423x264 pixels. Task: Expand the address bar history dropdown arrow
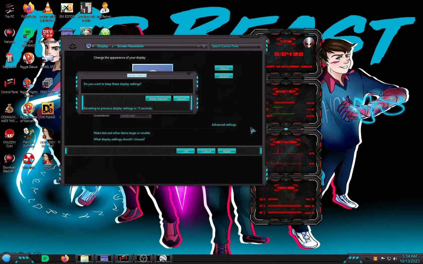[x=198, y=46]
